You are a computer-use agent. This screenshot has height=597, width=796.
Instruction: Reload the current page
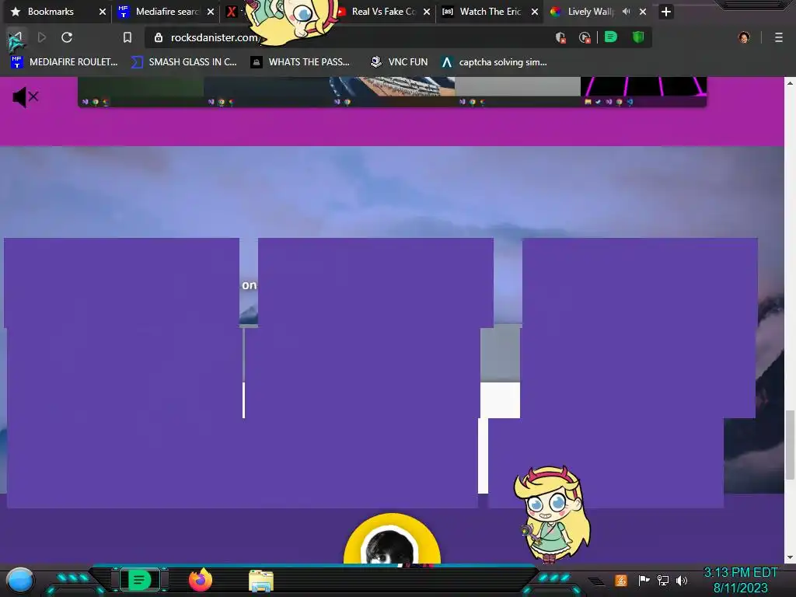[x=67, y=37]
